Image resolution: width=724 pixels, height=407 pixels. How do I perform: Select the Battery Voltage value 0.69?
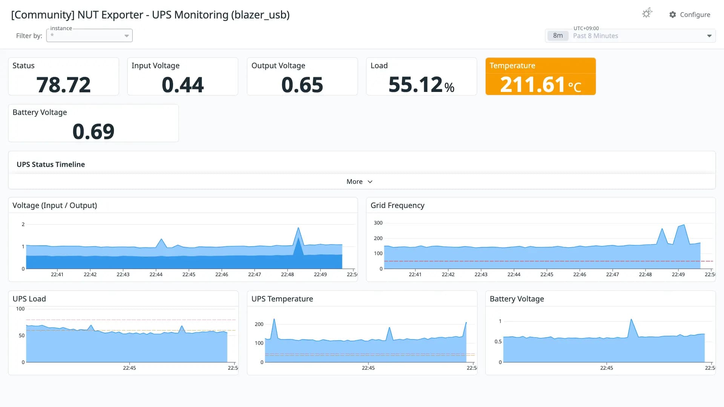[x=93, y=131]
